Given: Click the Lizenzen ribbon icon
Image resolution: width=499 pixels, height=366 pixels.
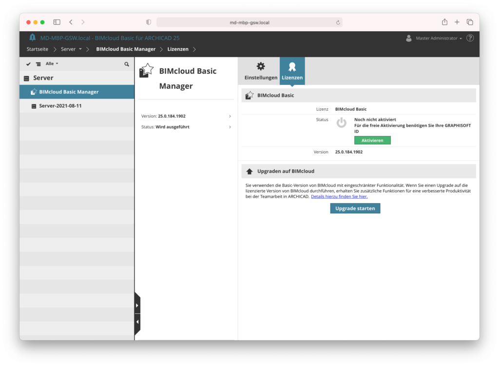Looking at the screenshot, I should 292,66.
